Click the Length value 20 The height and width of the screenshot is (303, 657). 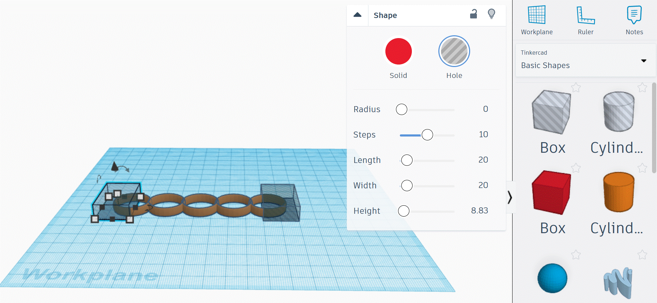483,160
